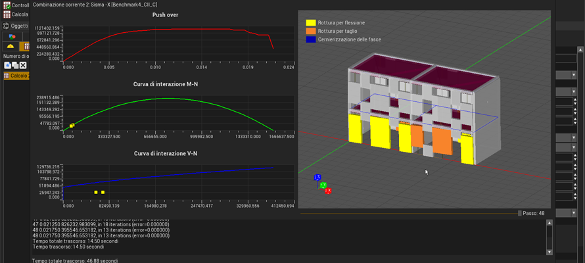The height and width of the screenshot is (263, 585).
Task: Click the log panel scrollbar up arrow
Action: click(549, 223)
